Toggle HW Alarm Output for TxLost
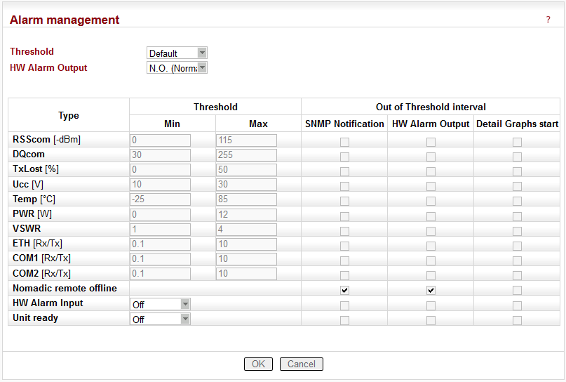The height and width of the screenshot is (382, 566). point(431,171)
